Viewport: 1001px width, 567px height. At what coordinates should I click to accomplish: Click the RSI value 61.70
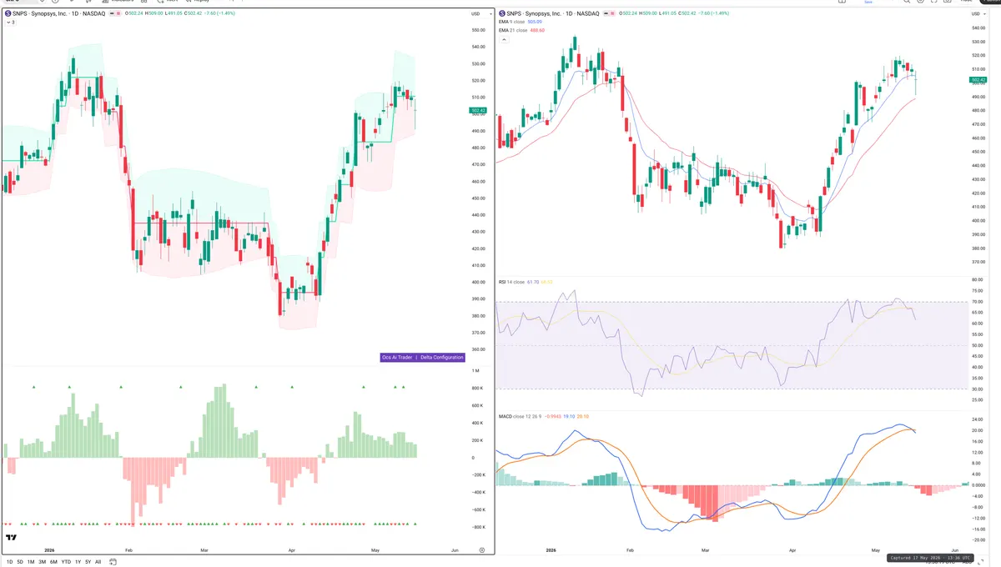pos(532,282)
